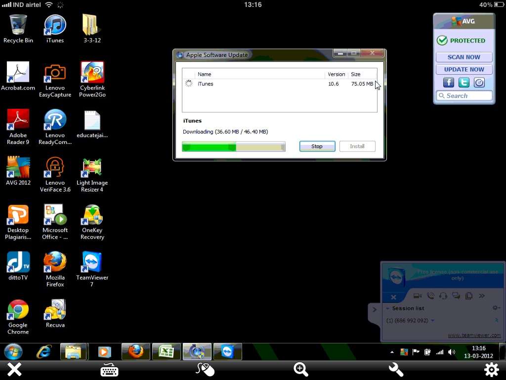Open Light Image Resizer 4
Image resolution: width=506 pixels, height=380 pixels.
pos(92,175)
